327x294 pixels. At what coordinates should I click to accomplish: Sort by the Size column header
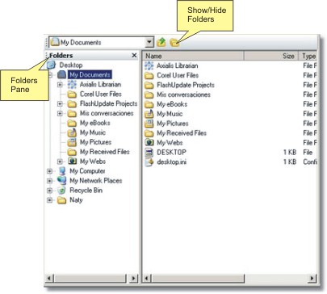pyautogui.click(x=271, y=56)
